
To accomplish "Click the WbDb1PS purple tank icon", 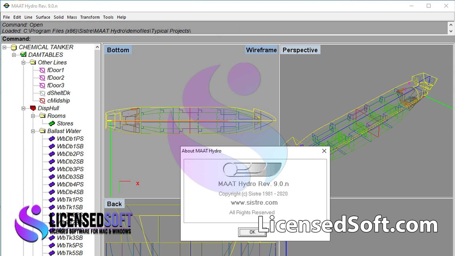I will 52,139.
